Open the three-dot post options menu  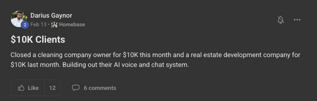point(297,20)
